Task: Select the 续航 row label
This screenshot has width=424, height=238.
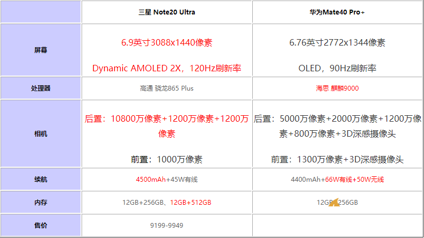Action: 41,179
